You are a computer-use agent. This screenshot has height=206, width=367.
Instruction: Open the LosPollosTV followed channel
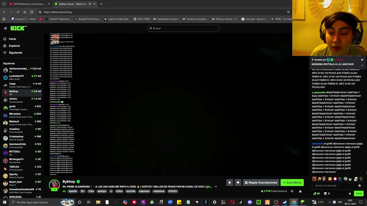point(22,77)
